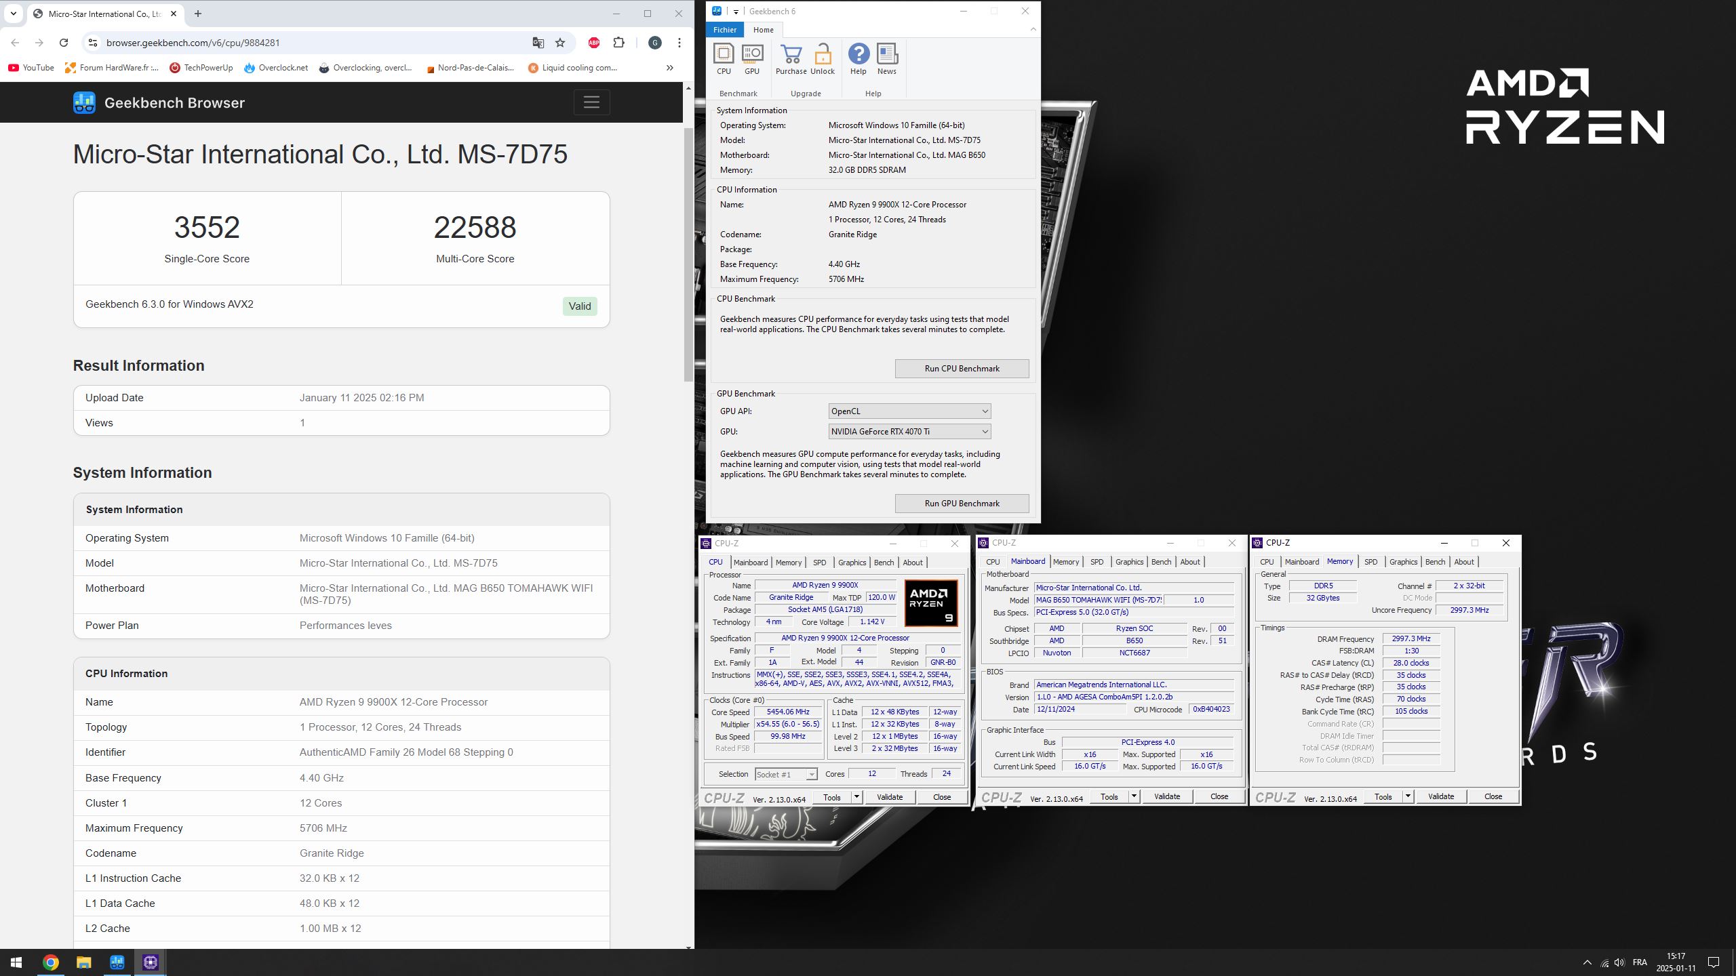
Task: Collapse the Geekbench ribbon with chevron
Action: coord(1033,29)
